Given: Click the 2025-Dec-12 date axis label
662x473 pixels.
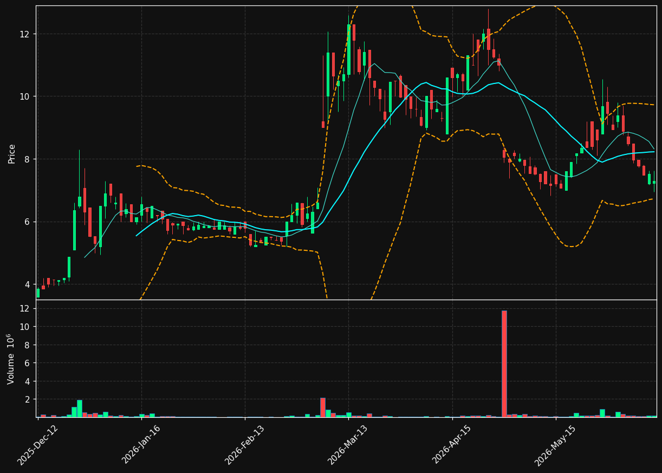Looking at the screenshot, I should tap(37, 445).
